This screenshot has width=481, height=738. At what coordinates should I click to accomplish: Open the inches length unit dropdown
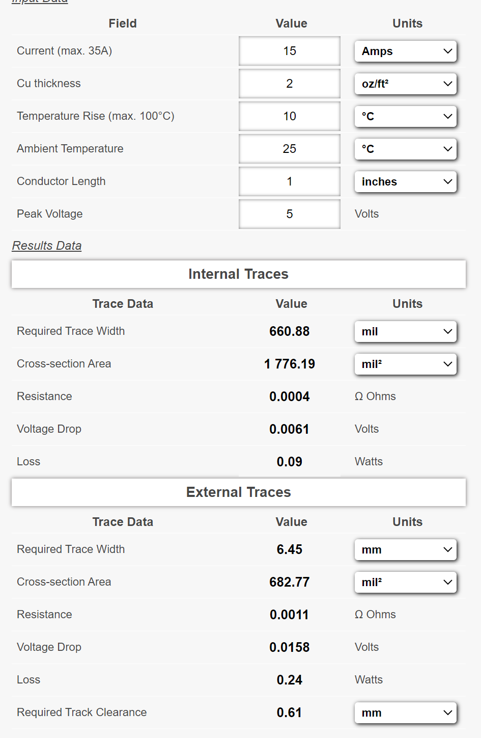(x=405, y=182)
